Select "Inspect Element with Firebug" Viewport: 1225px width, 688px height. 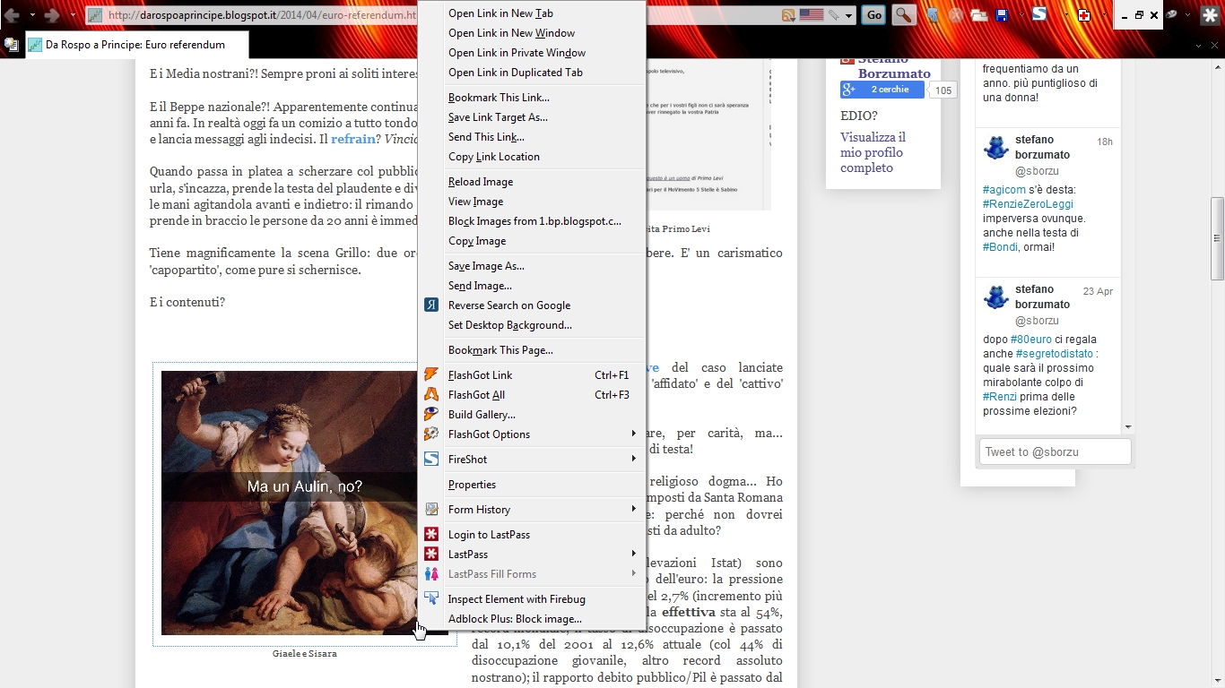tap(517, 599)
